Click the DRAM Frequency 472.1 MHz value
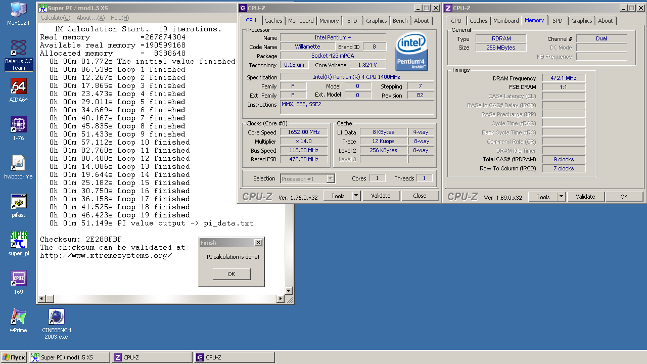Viewport: 647px width, 364px height. point(564,78)
